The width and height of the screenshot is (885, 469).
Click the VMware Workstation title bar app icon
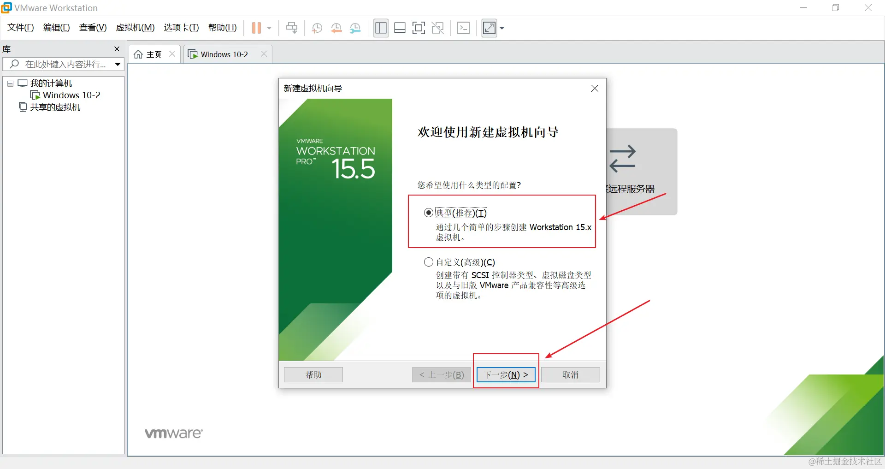6,7
